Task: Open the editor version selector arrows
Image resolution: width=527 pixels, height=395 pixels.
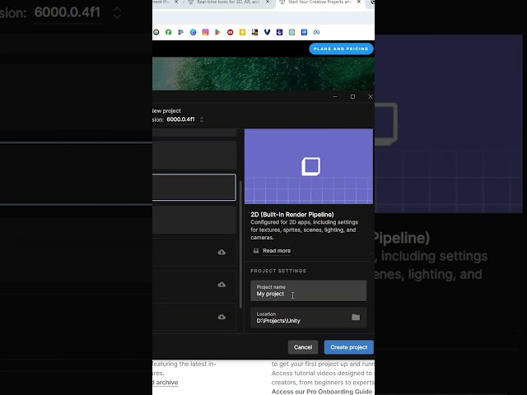Action: (202, 119)
